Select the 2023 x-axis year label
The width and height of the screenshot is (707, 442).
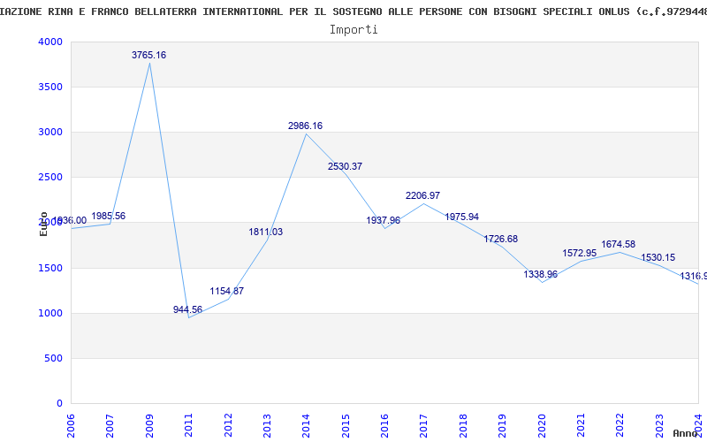coord(659,425)
